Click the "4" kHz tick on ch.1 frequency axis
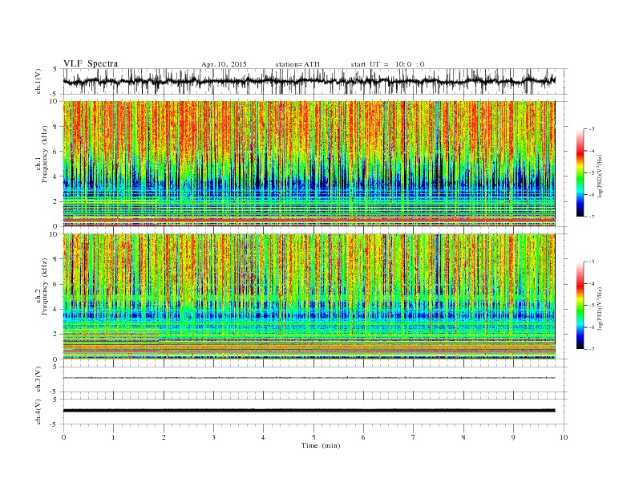The height and width of the screenshot is (491, 635). pos(55,177)
